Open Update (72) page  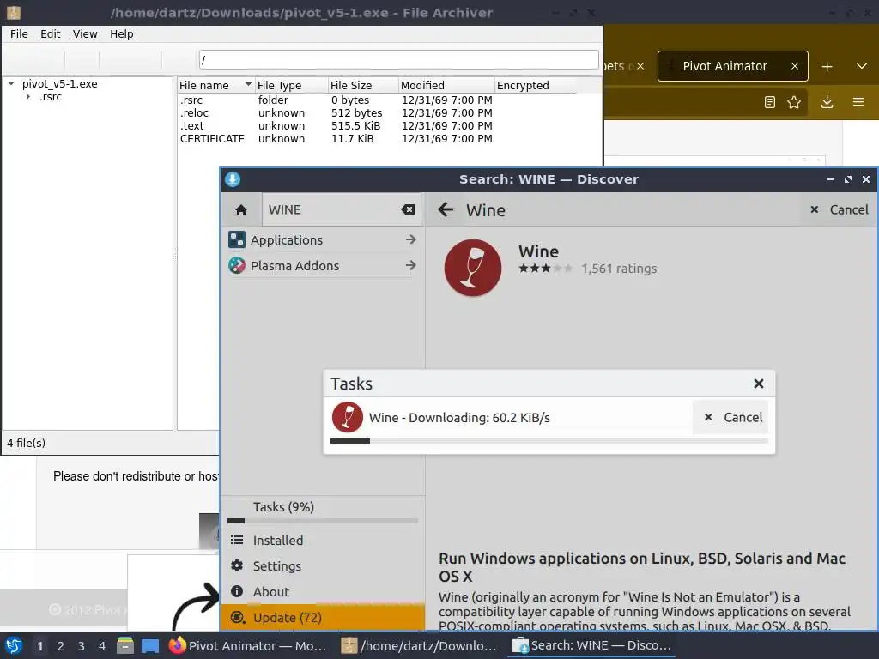click(x=323, y=618)
